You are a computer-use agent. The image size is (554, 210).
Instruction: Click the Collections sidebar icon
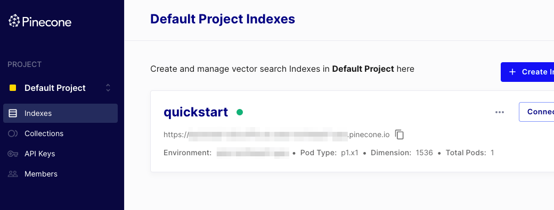[13, 133]
